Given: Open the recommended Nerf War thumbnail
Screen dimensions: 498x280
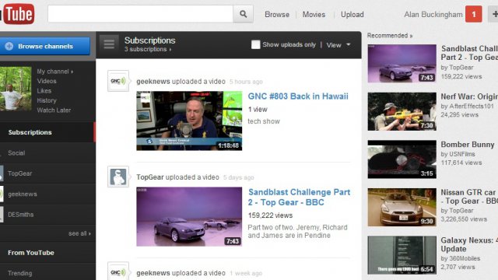Looking at the screenshot, I should point(402,111).
